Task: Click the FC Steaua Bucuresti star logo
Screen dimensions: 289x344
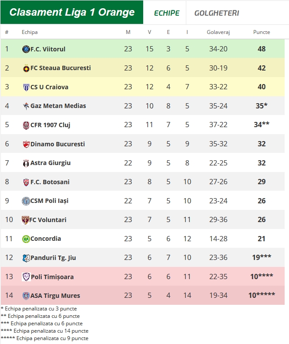Action: tap(26, 68)
